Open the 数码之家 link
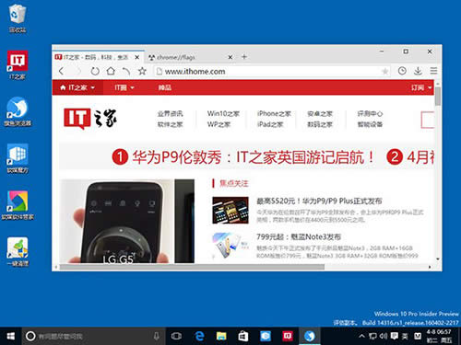 pyautogui.click(x=320, y=124)
